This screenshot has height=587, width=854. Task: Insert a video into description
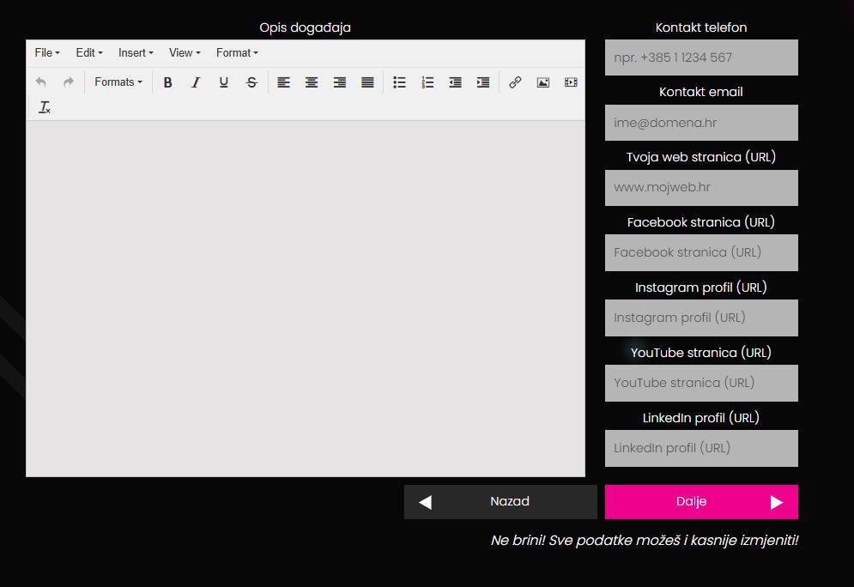tap(571, 82)
